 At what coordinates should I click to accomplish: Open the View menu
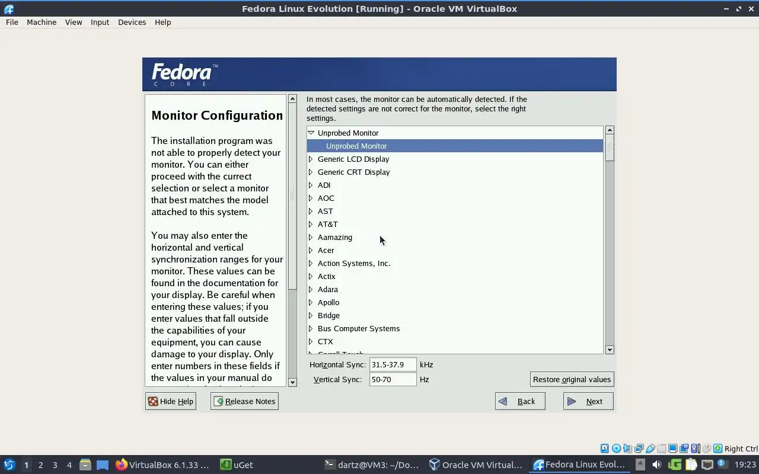(x=74, y=22)
